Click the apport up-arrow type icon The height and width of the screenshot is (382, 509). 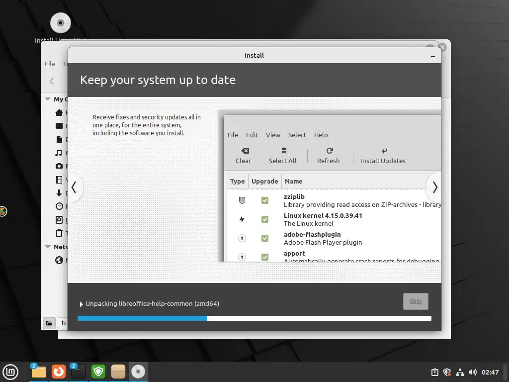242,257
